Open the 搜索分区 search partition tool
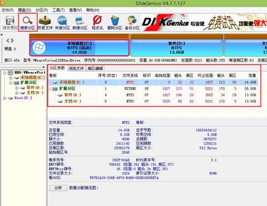 coord(28,23)
